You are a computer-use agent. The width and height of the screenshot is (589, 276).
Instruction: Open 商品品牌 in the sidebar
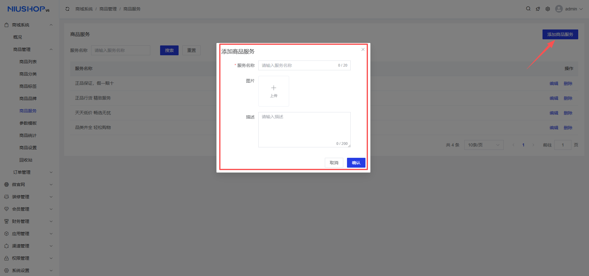[x=28, y=99]
